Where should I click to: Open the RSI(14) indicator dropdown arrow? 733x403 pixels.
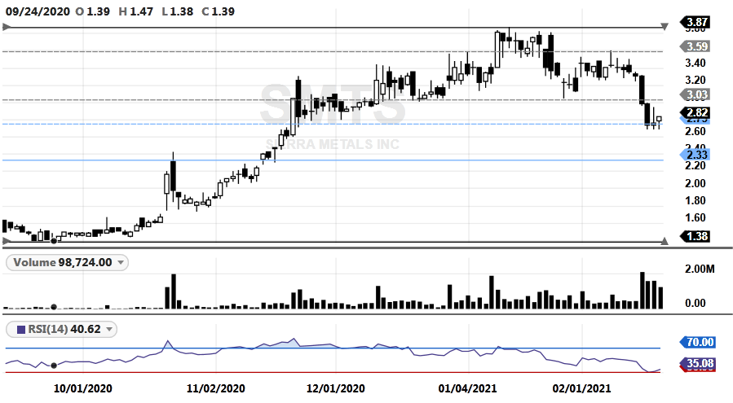coord(109,329)
